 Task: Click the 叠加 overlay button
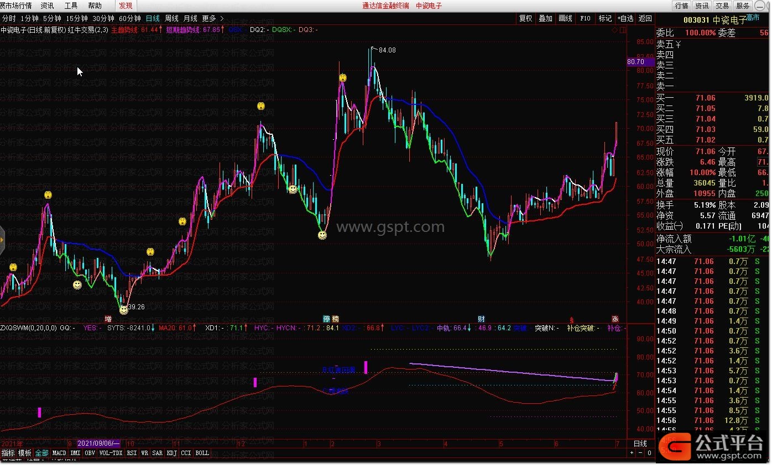click(x=545, y=18)
